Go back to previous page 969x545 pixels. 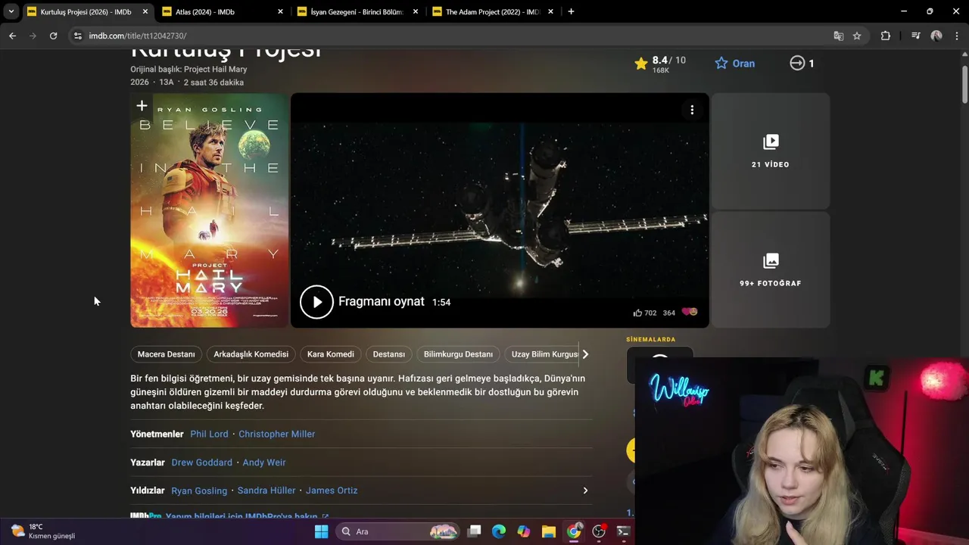click(x=12, y=36)
